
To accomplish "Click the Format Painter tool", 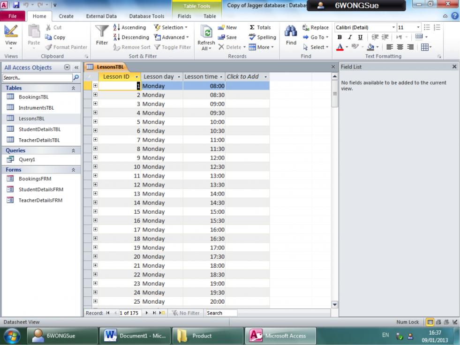I will [x=66, y=47].
